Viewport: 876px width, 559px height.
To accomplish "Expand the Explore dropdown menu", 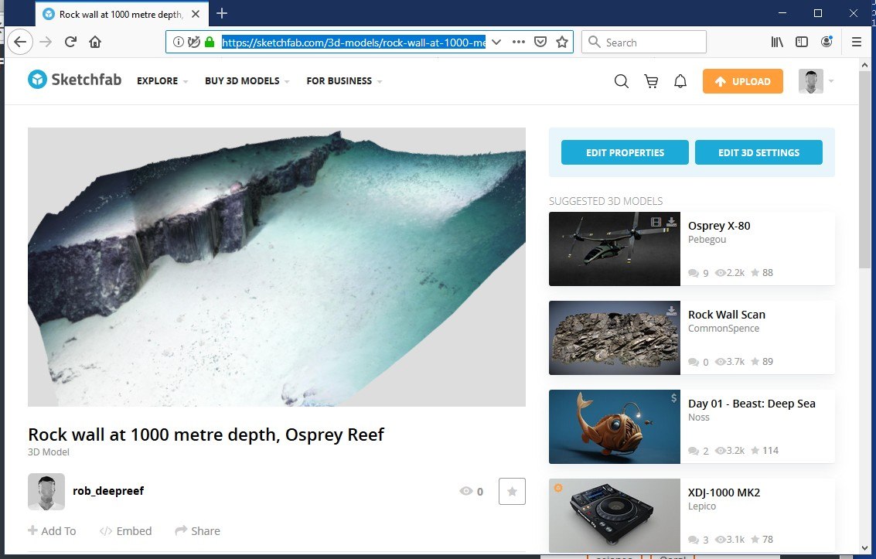I will click(x=162, y=81).
